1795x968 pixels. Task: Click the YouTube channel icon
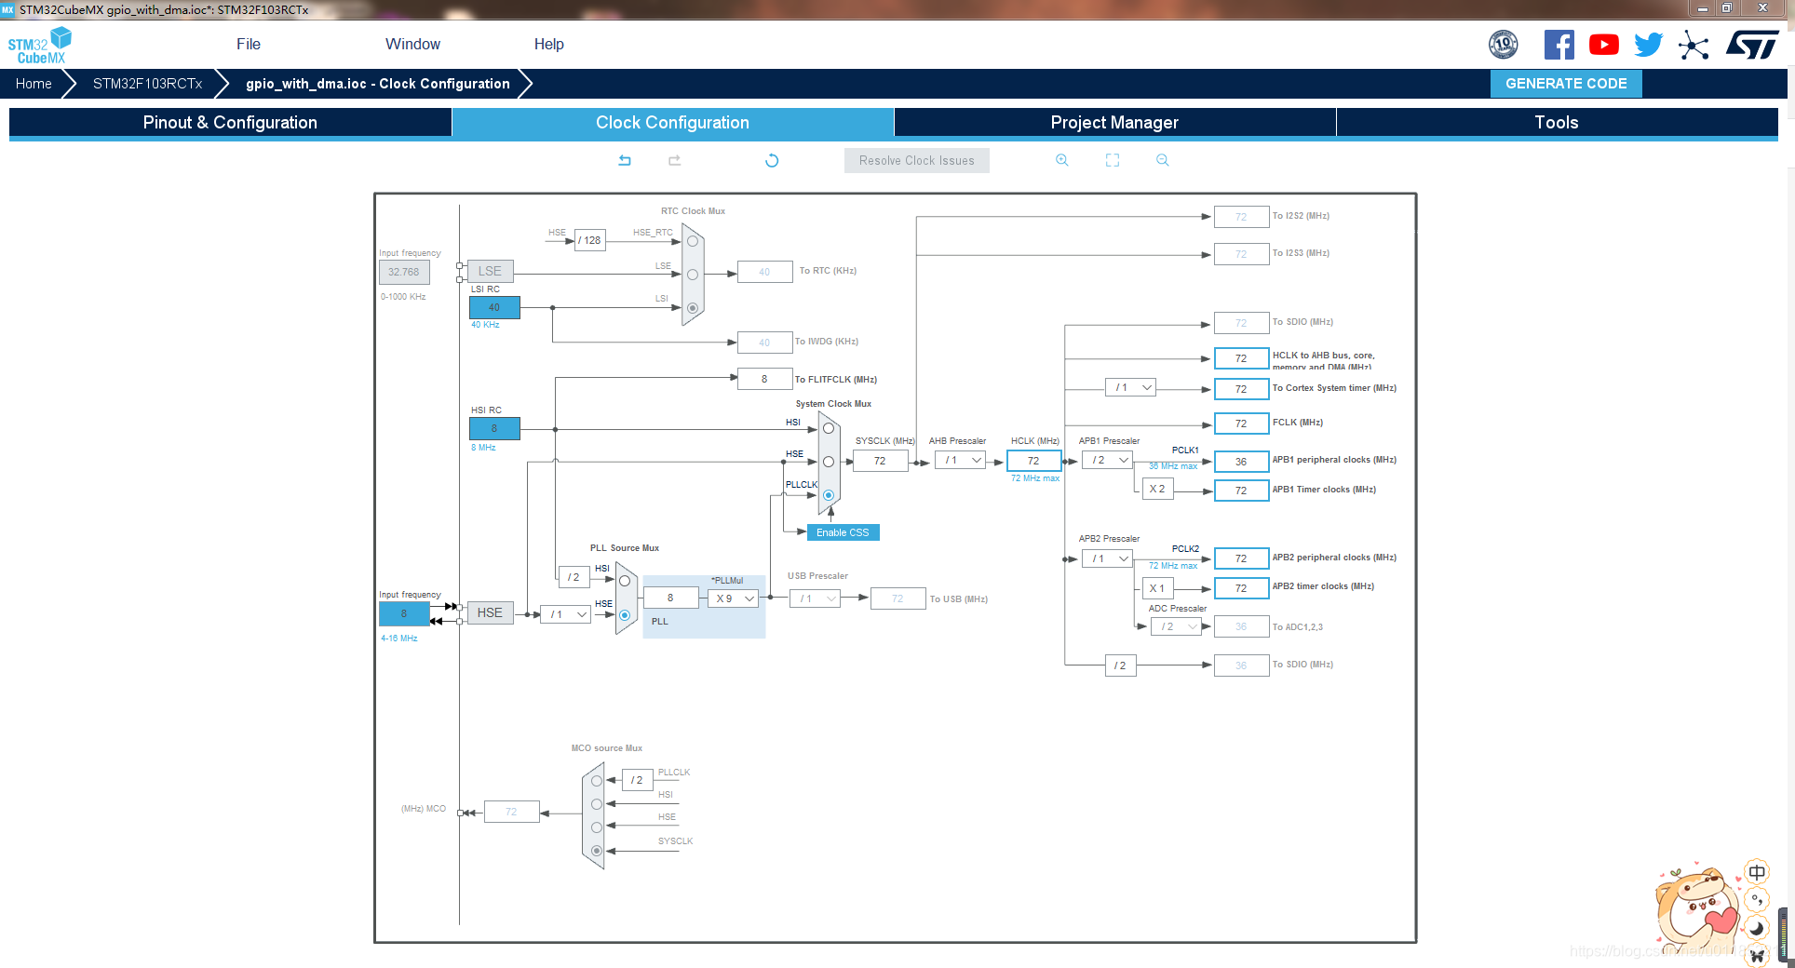point(1603,44)
